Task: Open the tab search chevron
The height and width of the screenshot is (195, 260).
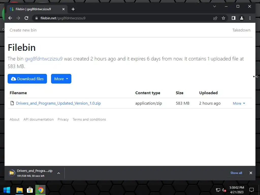Action: coord(214,6)
